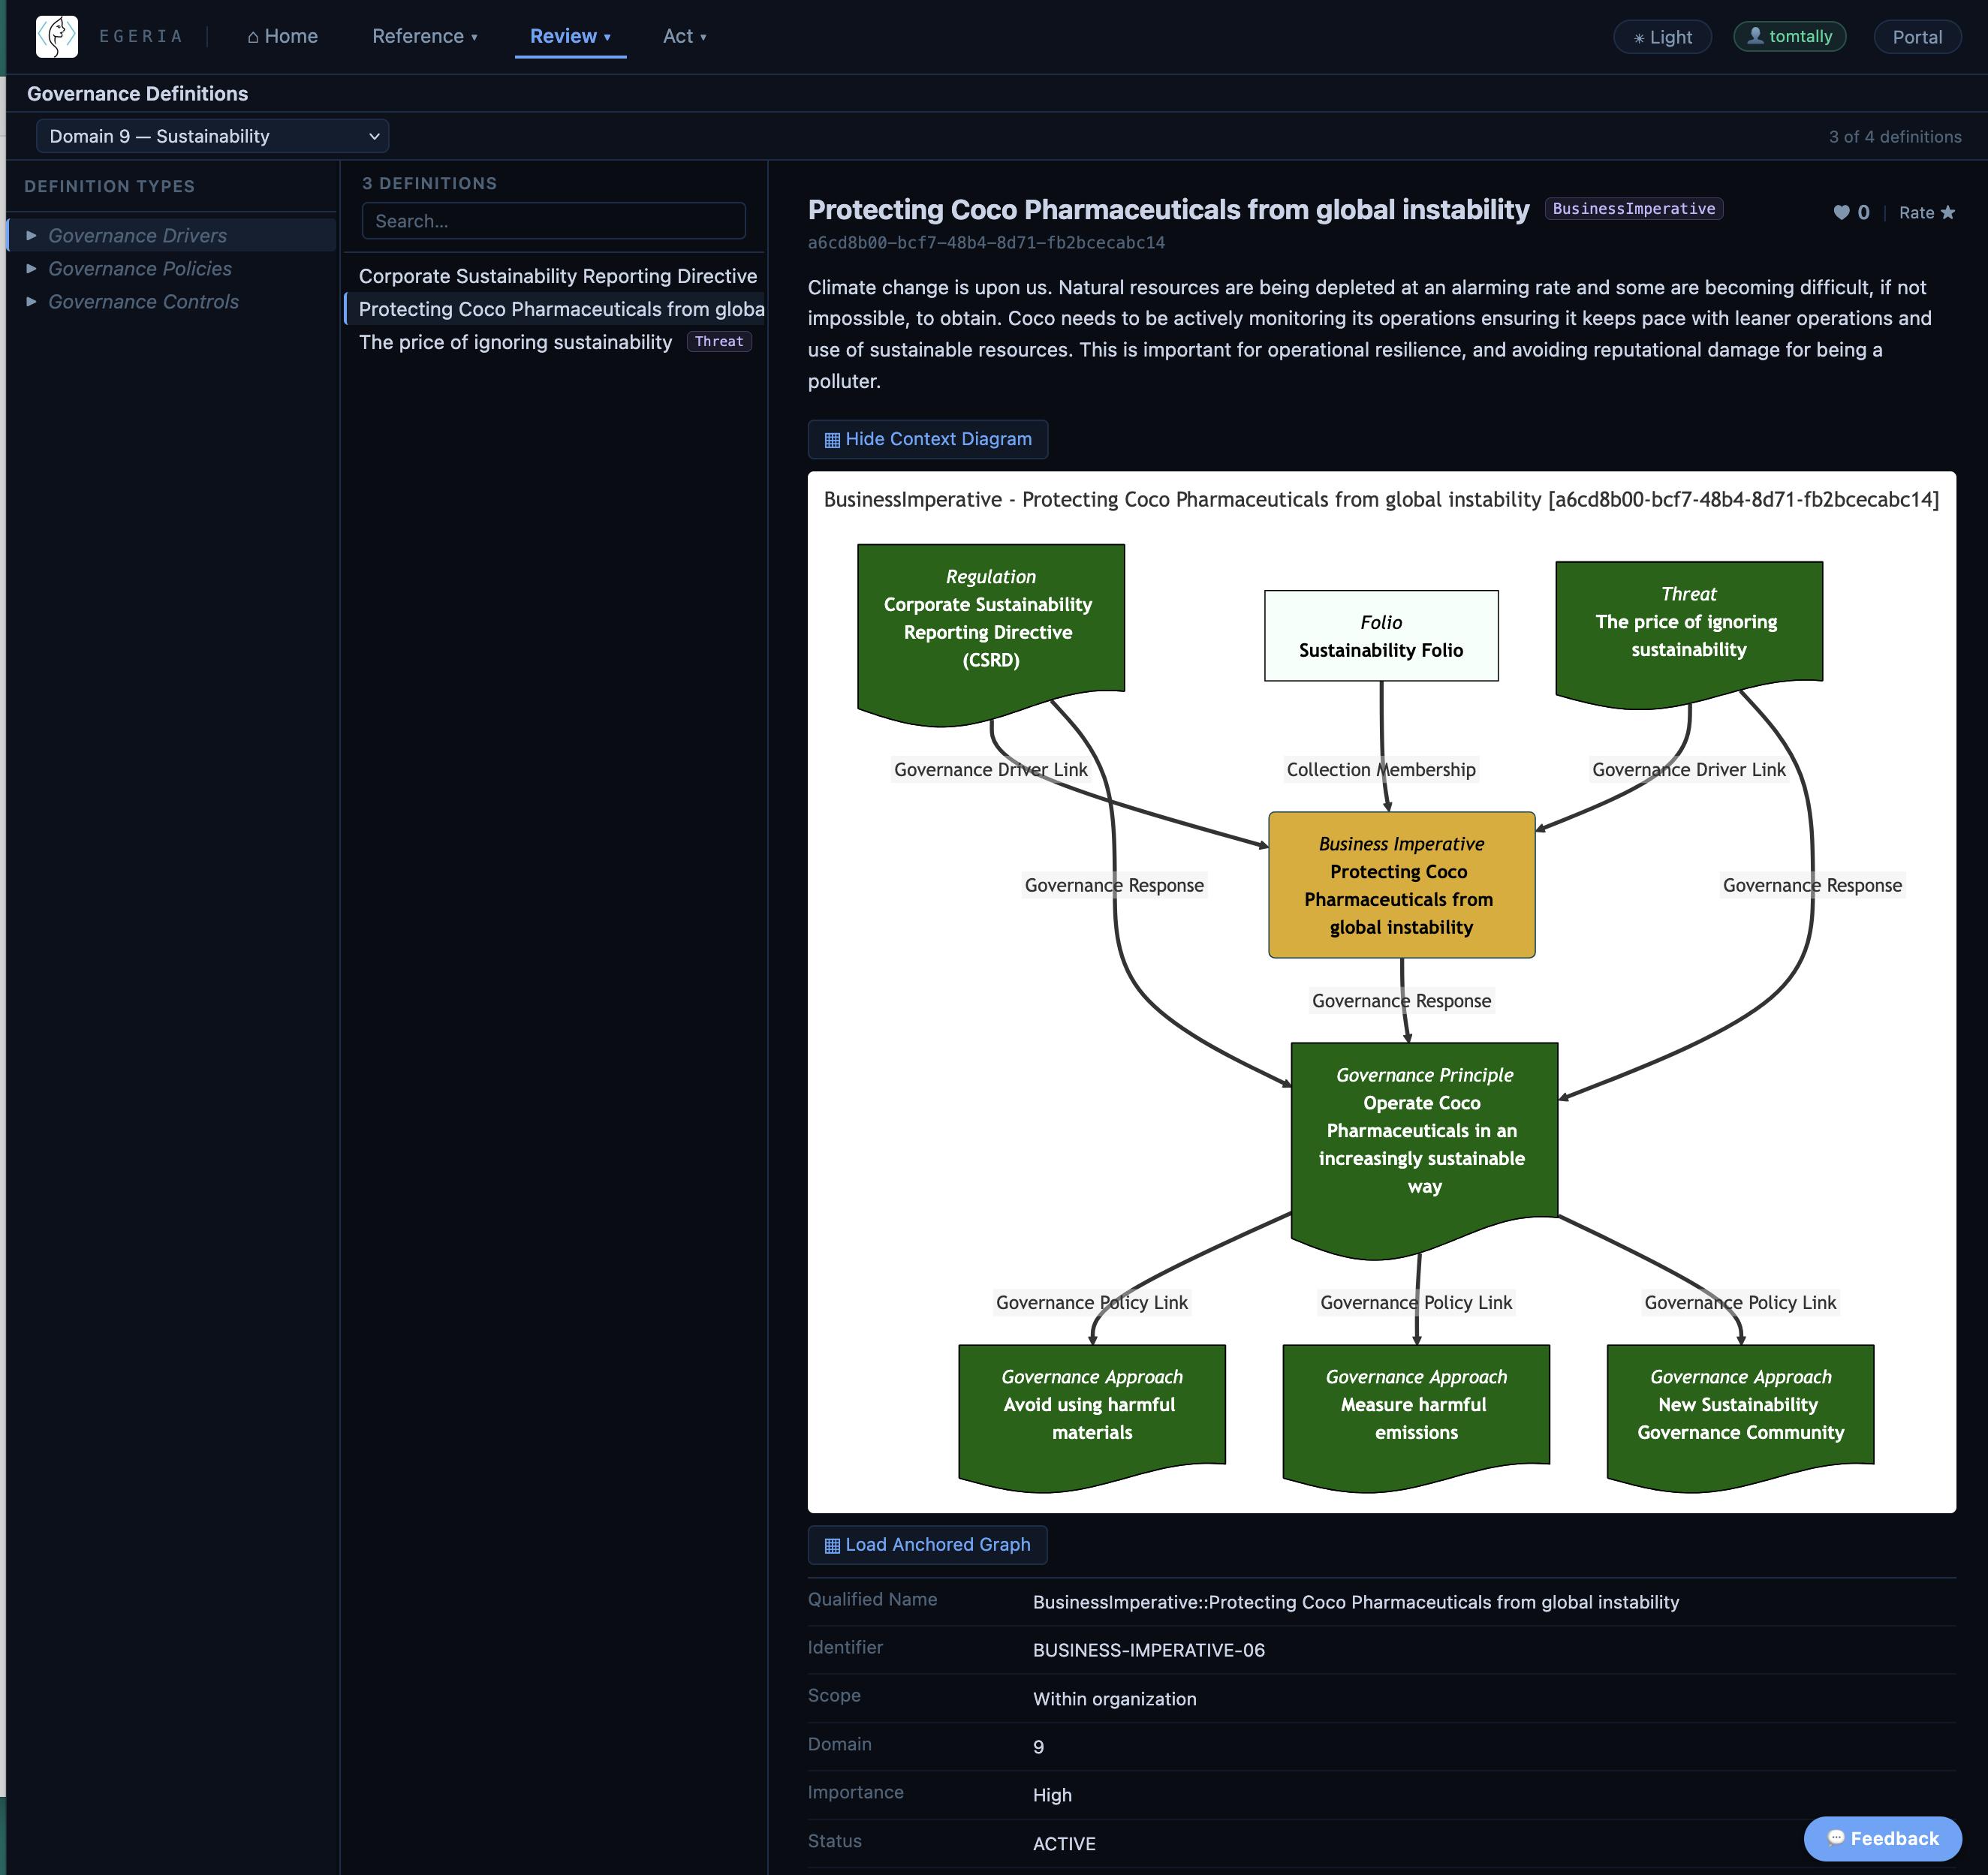Open the Portal link

[x=1917, y=37]
